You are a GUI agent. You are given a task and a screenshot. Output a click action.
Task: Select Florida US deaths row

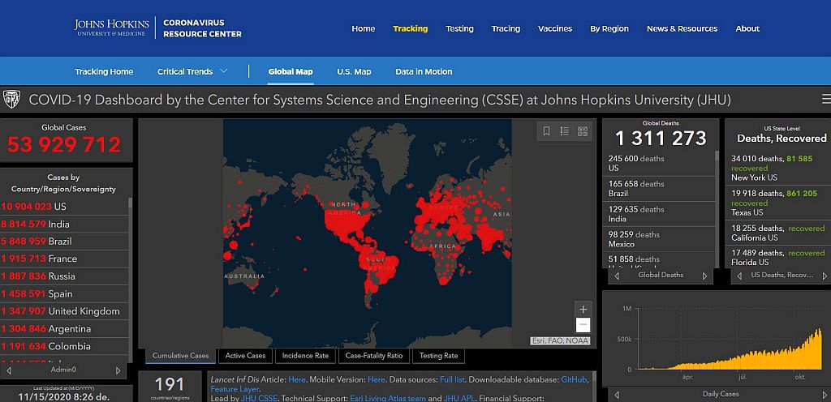(x=778, y=257)
